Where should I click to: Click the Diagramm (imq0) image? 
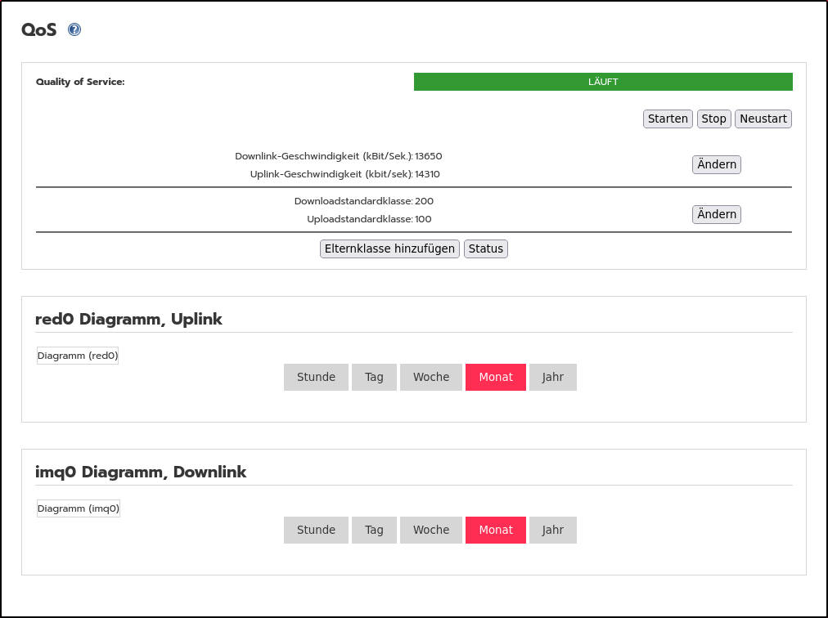[x=79, y=508]
